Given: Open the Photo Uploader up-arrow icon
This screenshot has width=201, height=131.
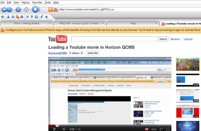Looking at the screenshot, I should point(46,17).
